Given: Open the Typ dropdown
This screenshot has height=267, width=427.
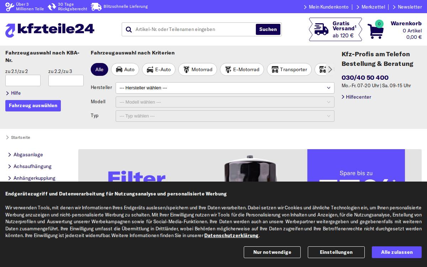Looking at the screenshot, I should tap(225, 116).
